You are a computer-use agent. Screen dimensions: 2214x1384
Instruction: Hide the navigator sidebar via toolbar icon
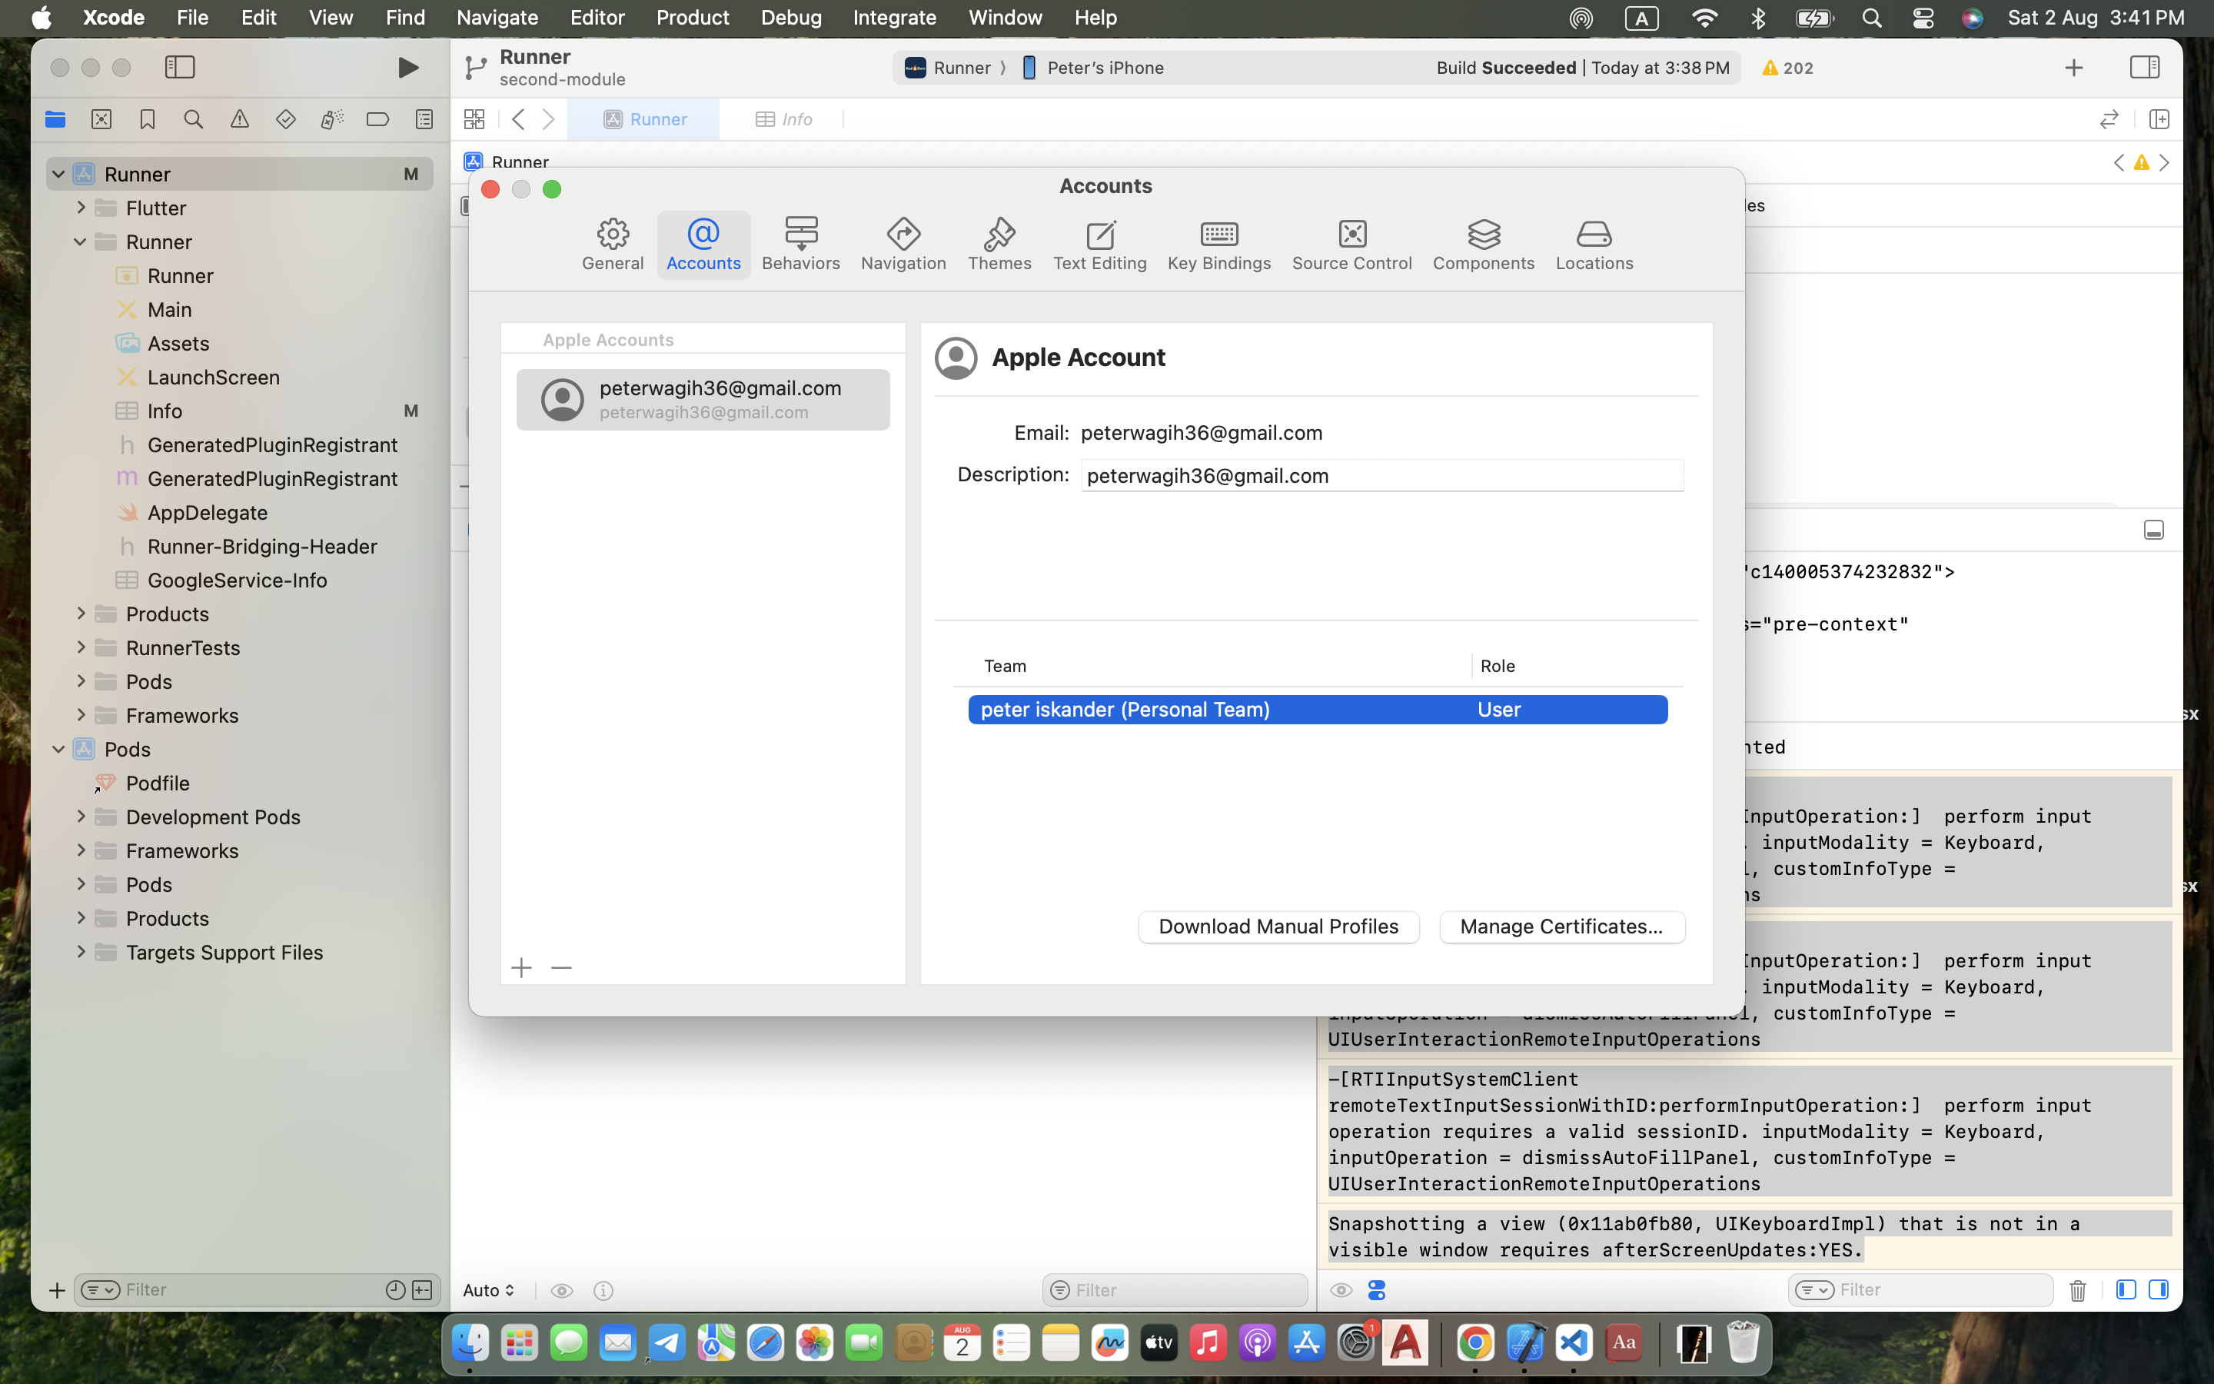click(179, 67)
